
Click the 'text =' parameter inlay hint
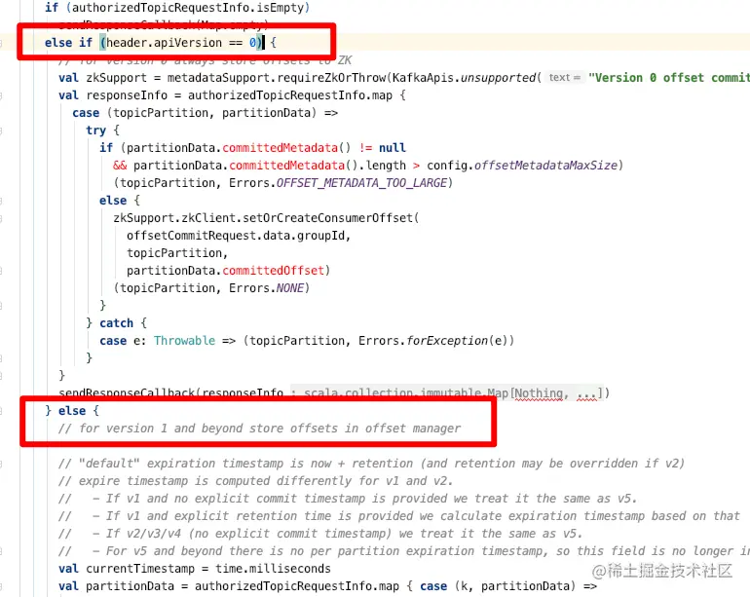tap(564, 78)
